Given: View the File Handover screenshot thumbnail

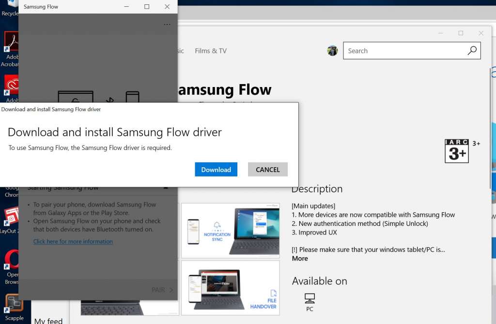Looking at the screenshot, I should tap(230, 288).
